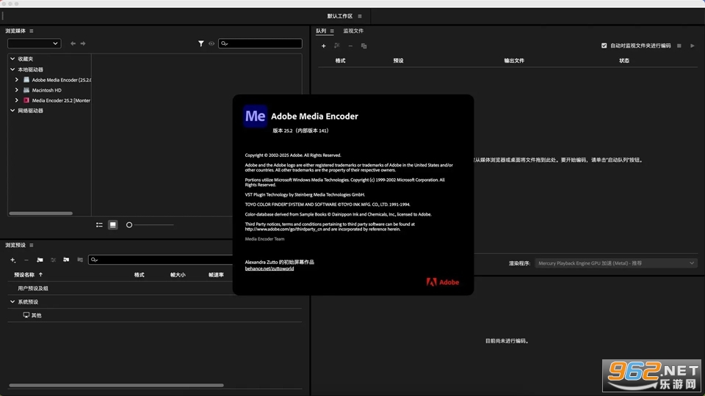Click the import presets icon
Viewport: 705px width, 396px height.
(x=66, y=260)
